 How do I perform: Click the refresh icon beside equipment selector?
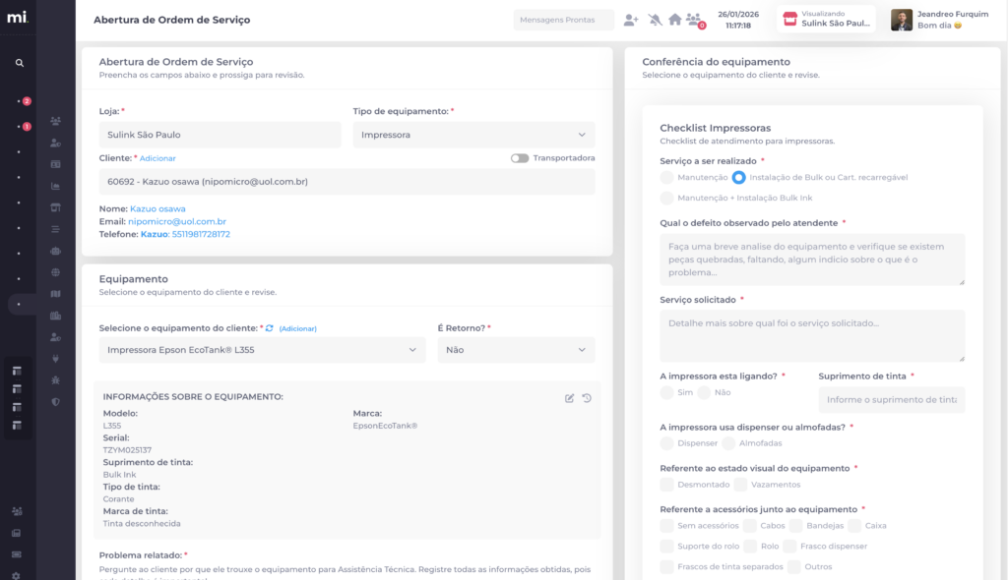270,328
